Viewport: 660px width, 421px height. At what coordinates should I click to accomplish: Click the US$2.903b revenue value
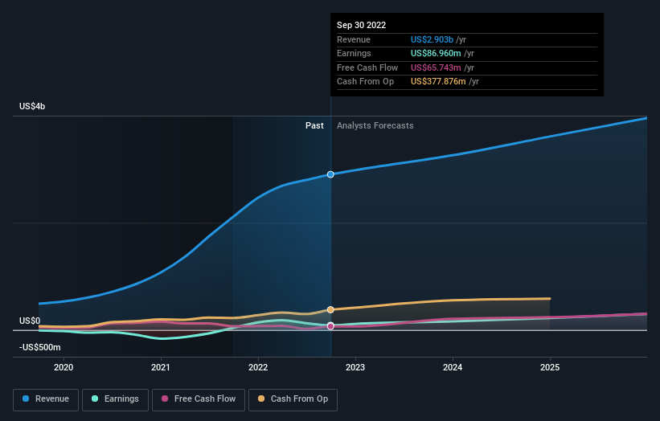click(x=432, y=39)
